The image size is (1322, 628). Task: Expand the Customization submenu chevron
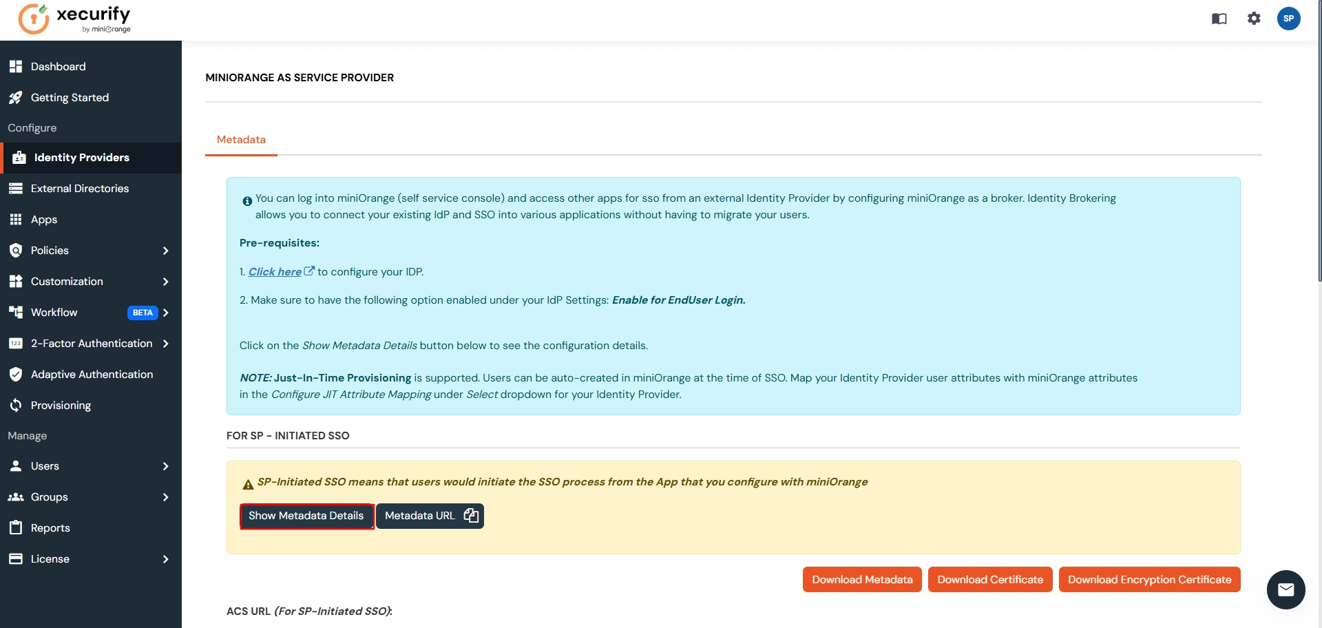pyautogui.click(x=165, y=282)
